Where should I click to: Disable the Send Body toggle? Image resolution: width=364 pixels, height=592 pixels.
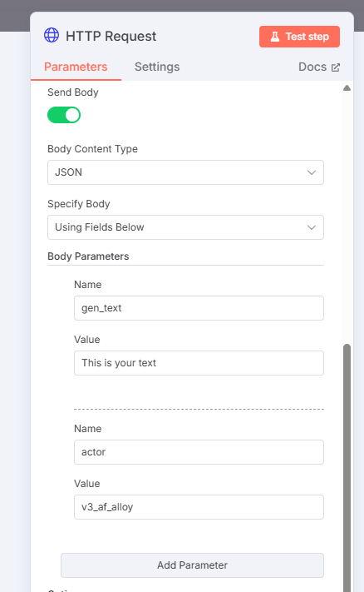(x=64, y=115)
